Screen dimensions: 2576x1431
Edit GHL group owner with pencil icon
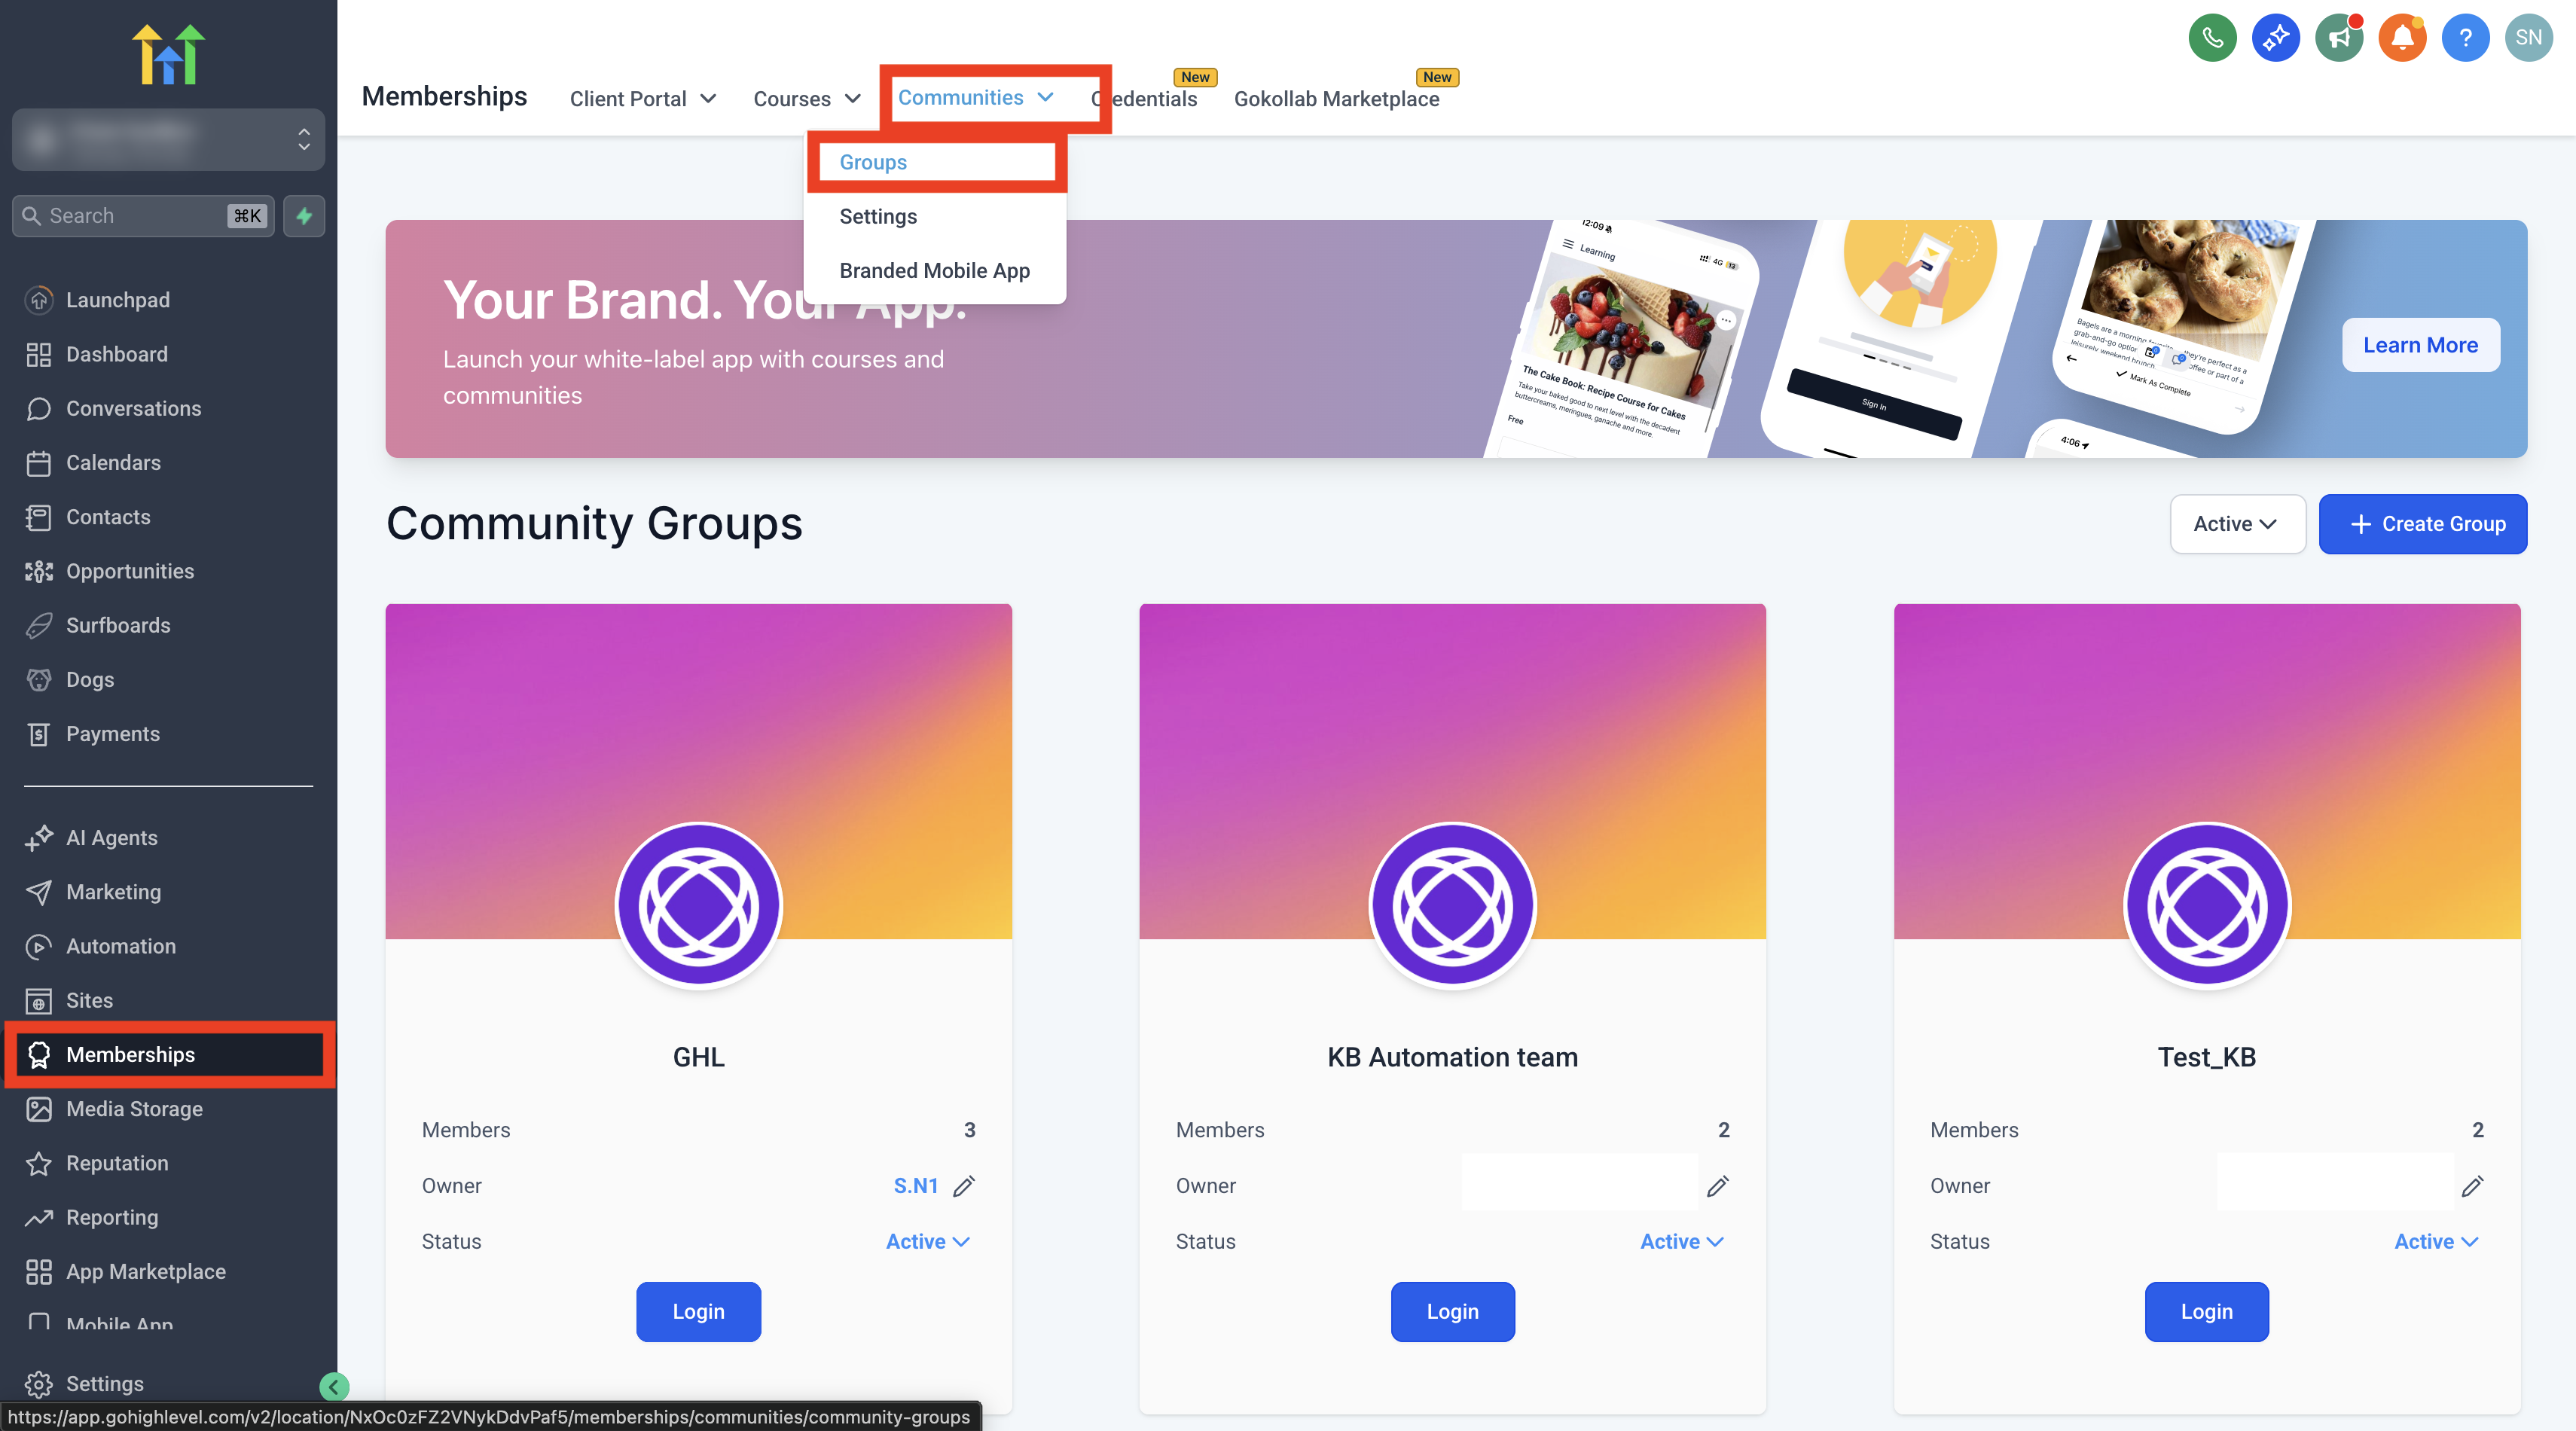pos(964,1186)
